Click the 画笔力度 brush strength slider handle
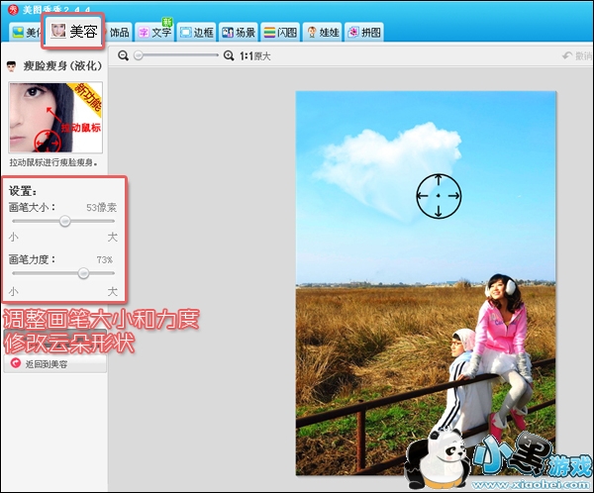This screenshot has height=493, width=594. 83,273
